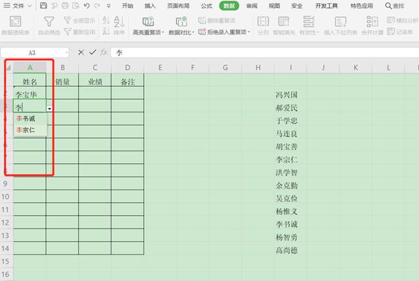Switch to the 审阅 tab
The height and width of the screenshot is (281, 419).
point(251,6)
